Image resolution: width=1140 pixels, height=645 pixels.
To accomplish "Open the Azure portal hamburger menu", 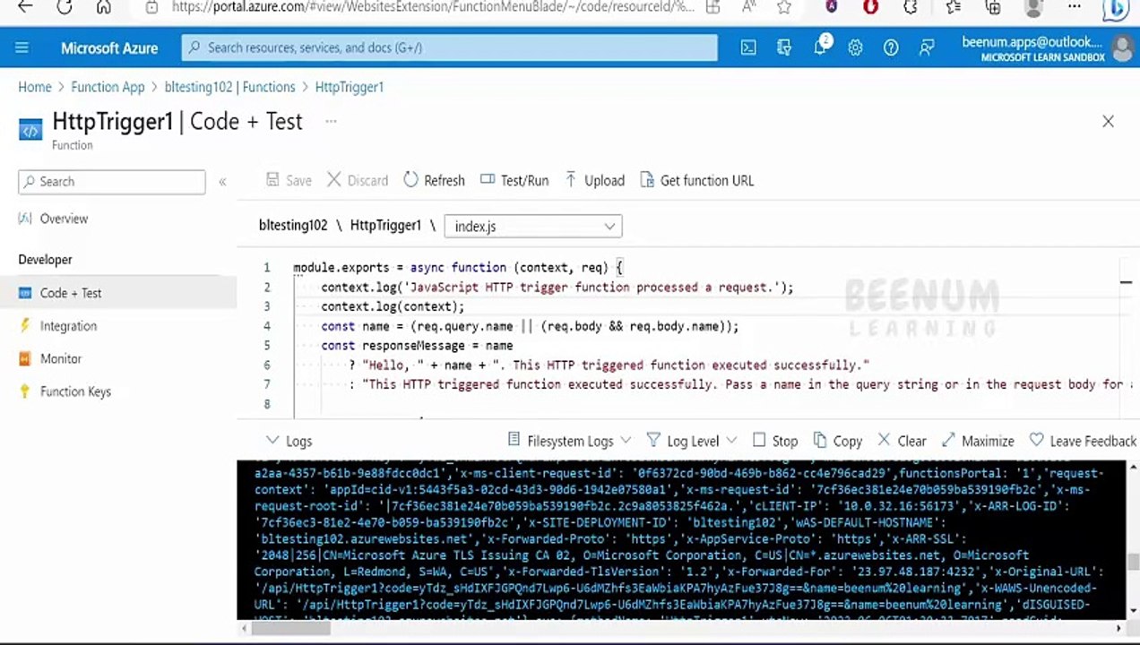I will coord(22,47).
